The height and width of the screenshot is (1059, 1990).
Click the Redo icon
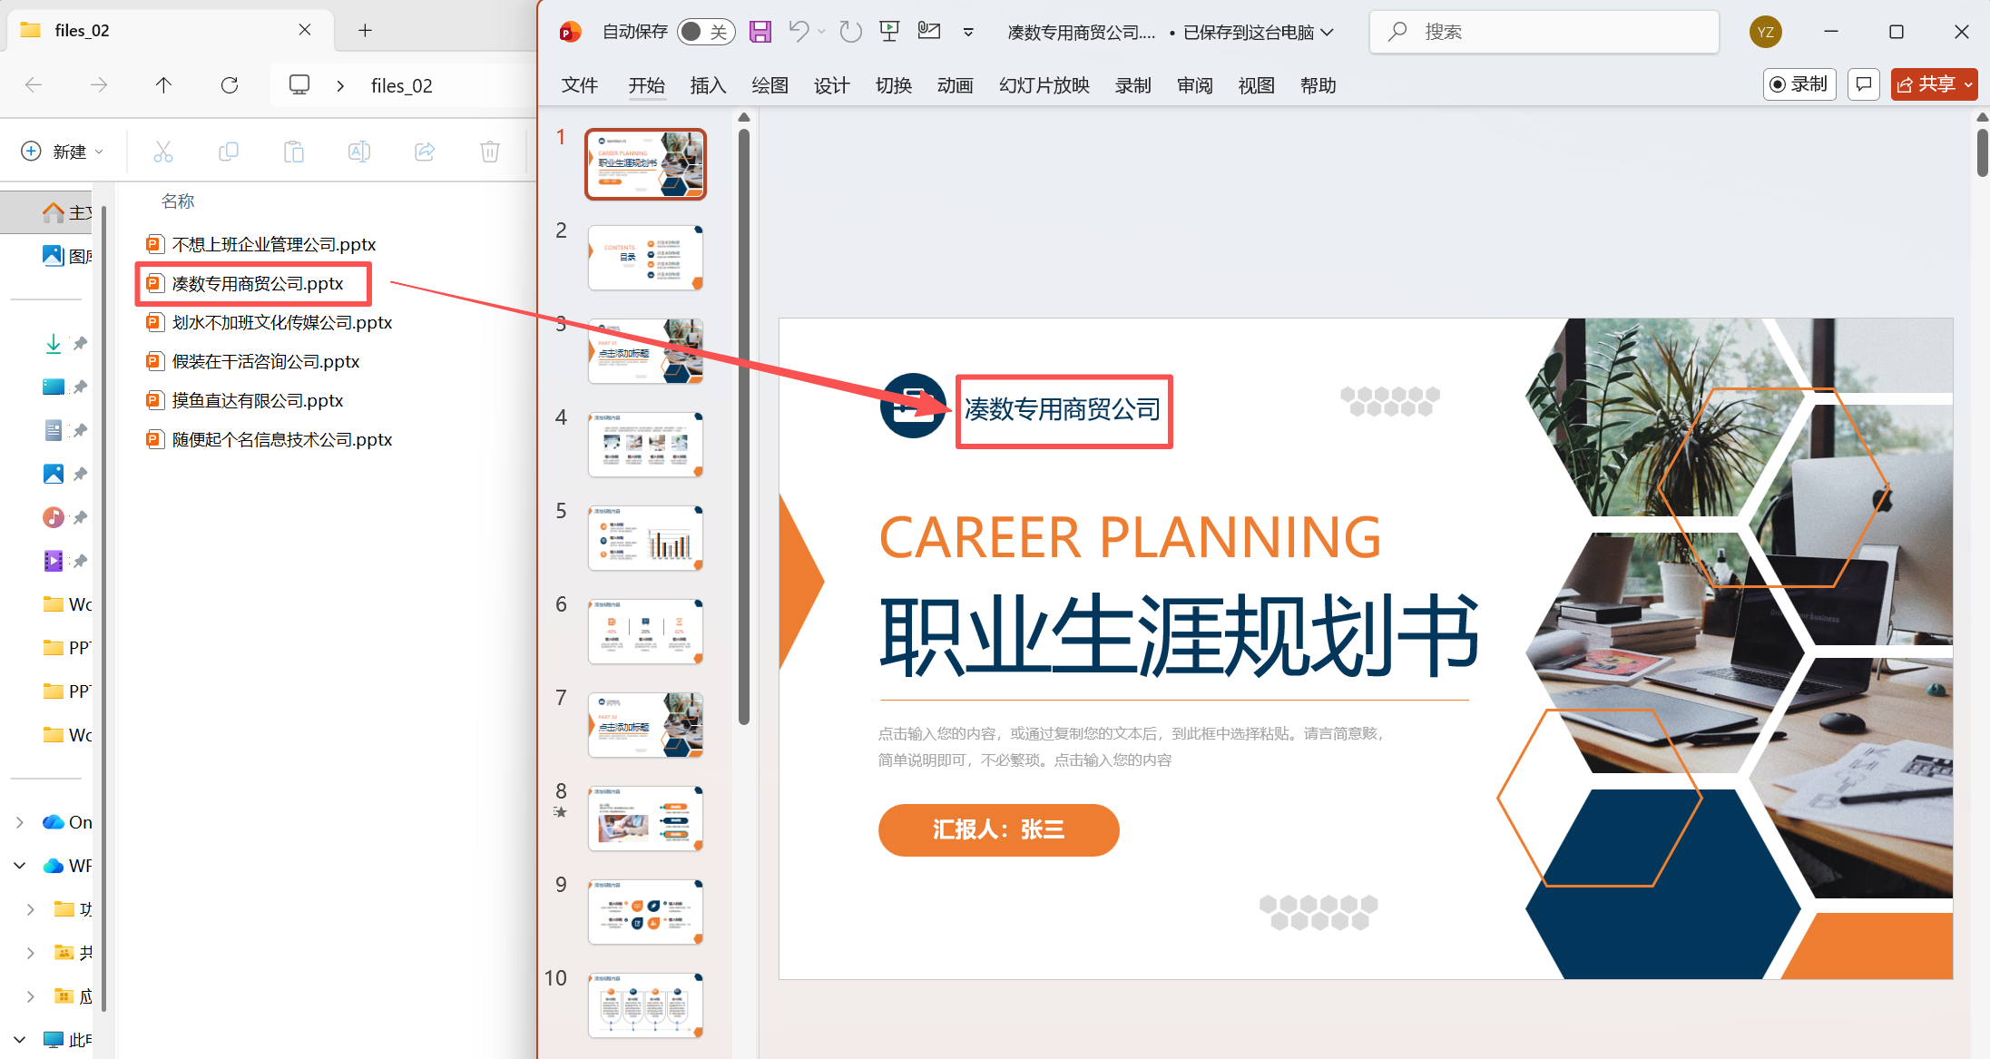point(849,31)
